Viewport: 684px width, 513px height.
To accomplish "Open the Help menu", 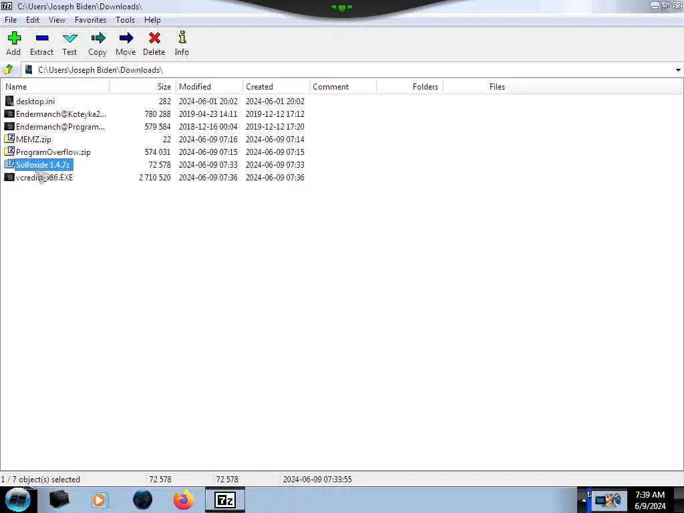I will [x=153, y=20].
